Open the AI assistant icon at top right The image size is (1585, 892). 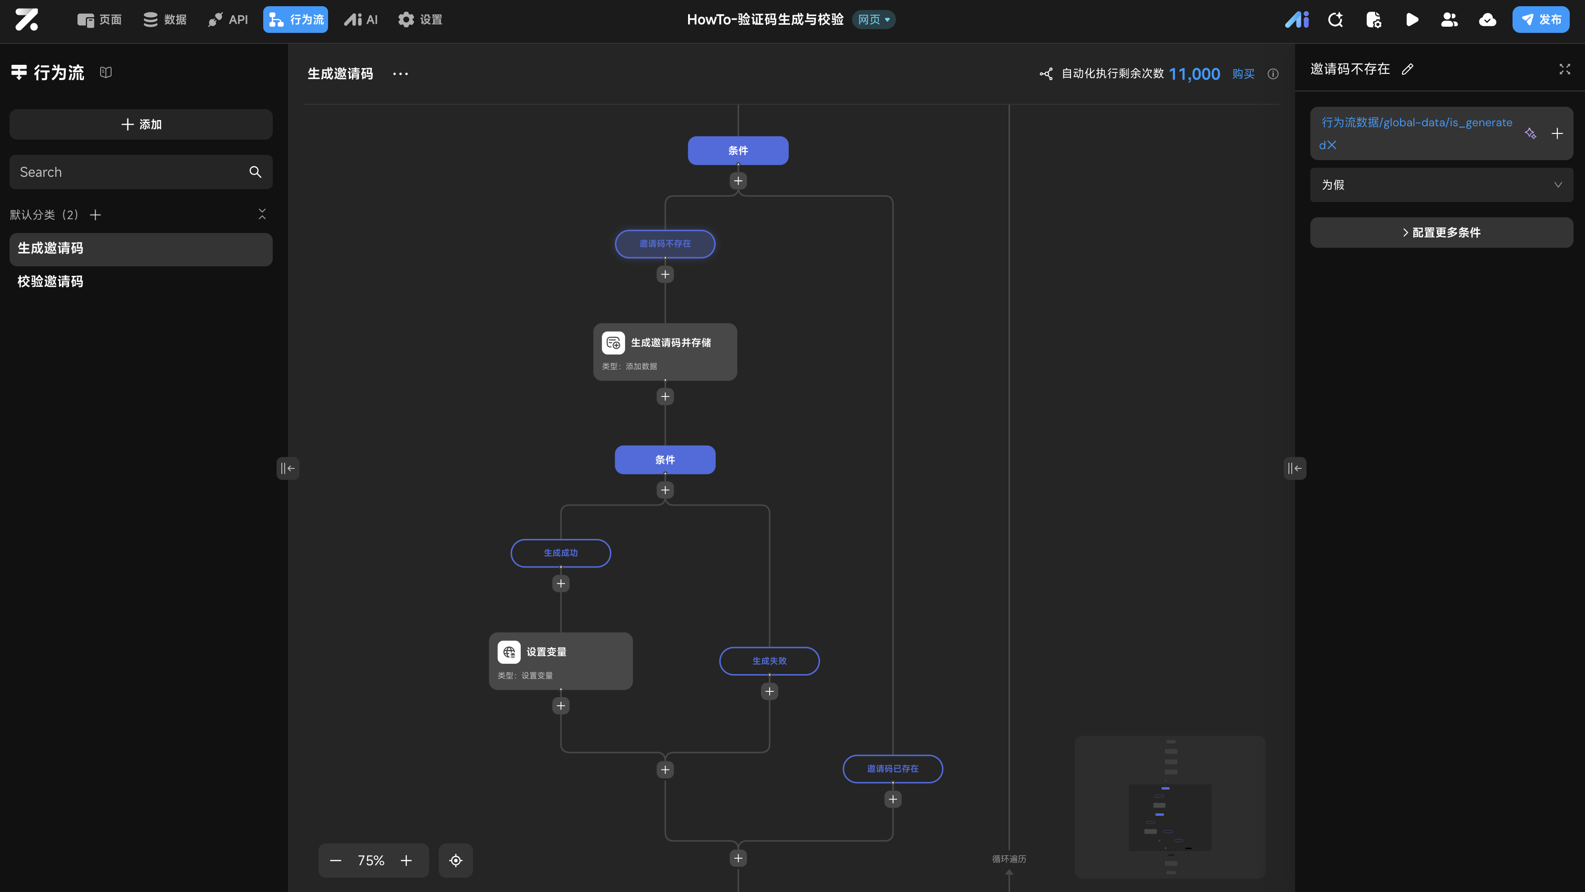click(1297, 20)
